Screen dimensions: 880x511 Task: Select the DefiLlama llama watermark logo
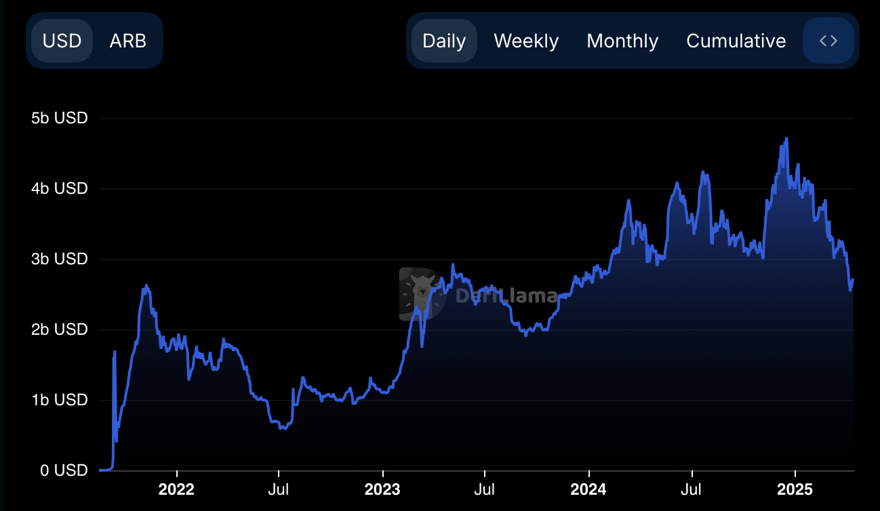click(420, 294)
